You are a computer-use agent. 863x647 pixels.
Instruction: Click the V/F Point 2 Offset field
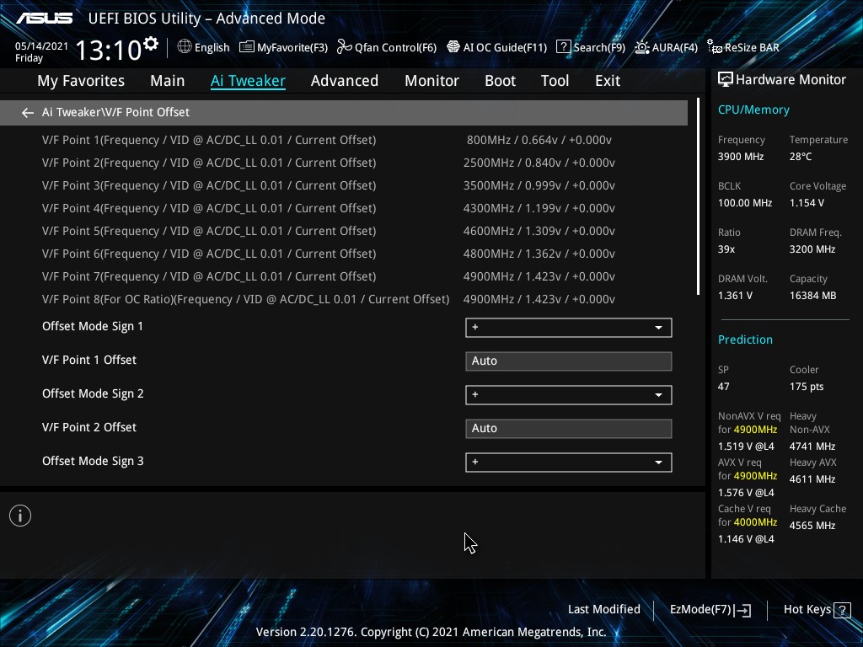[x=569, y=429]
